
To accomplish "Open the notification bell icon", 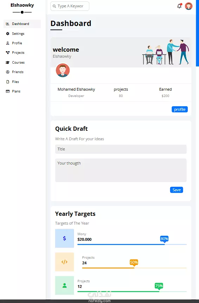I will (x=179, y=6).
